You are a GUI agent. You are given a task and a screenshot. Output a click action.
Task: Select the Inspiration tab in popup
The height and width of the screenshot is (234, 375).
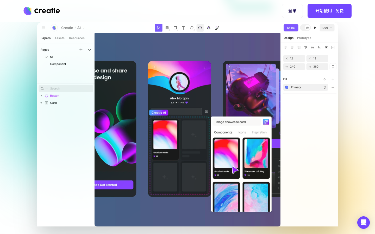coord(259,132)
